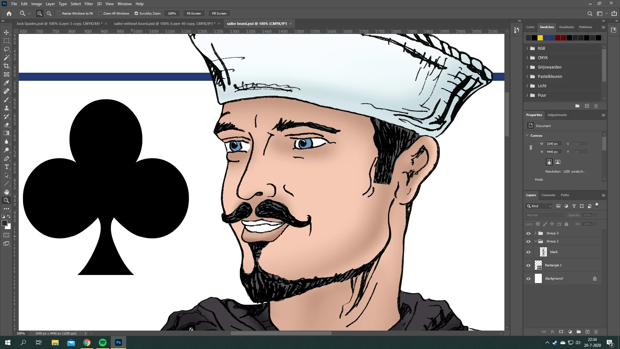Enable the Resize Windows to Fit checkbox
Screen dimensions: 620x349
click(x=59, y=14)
